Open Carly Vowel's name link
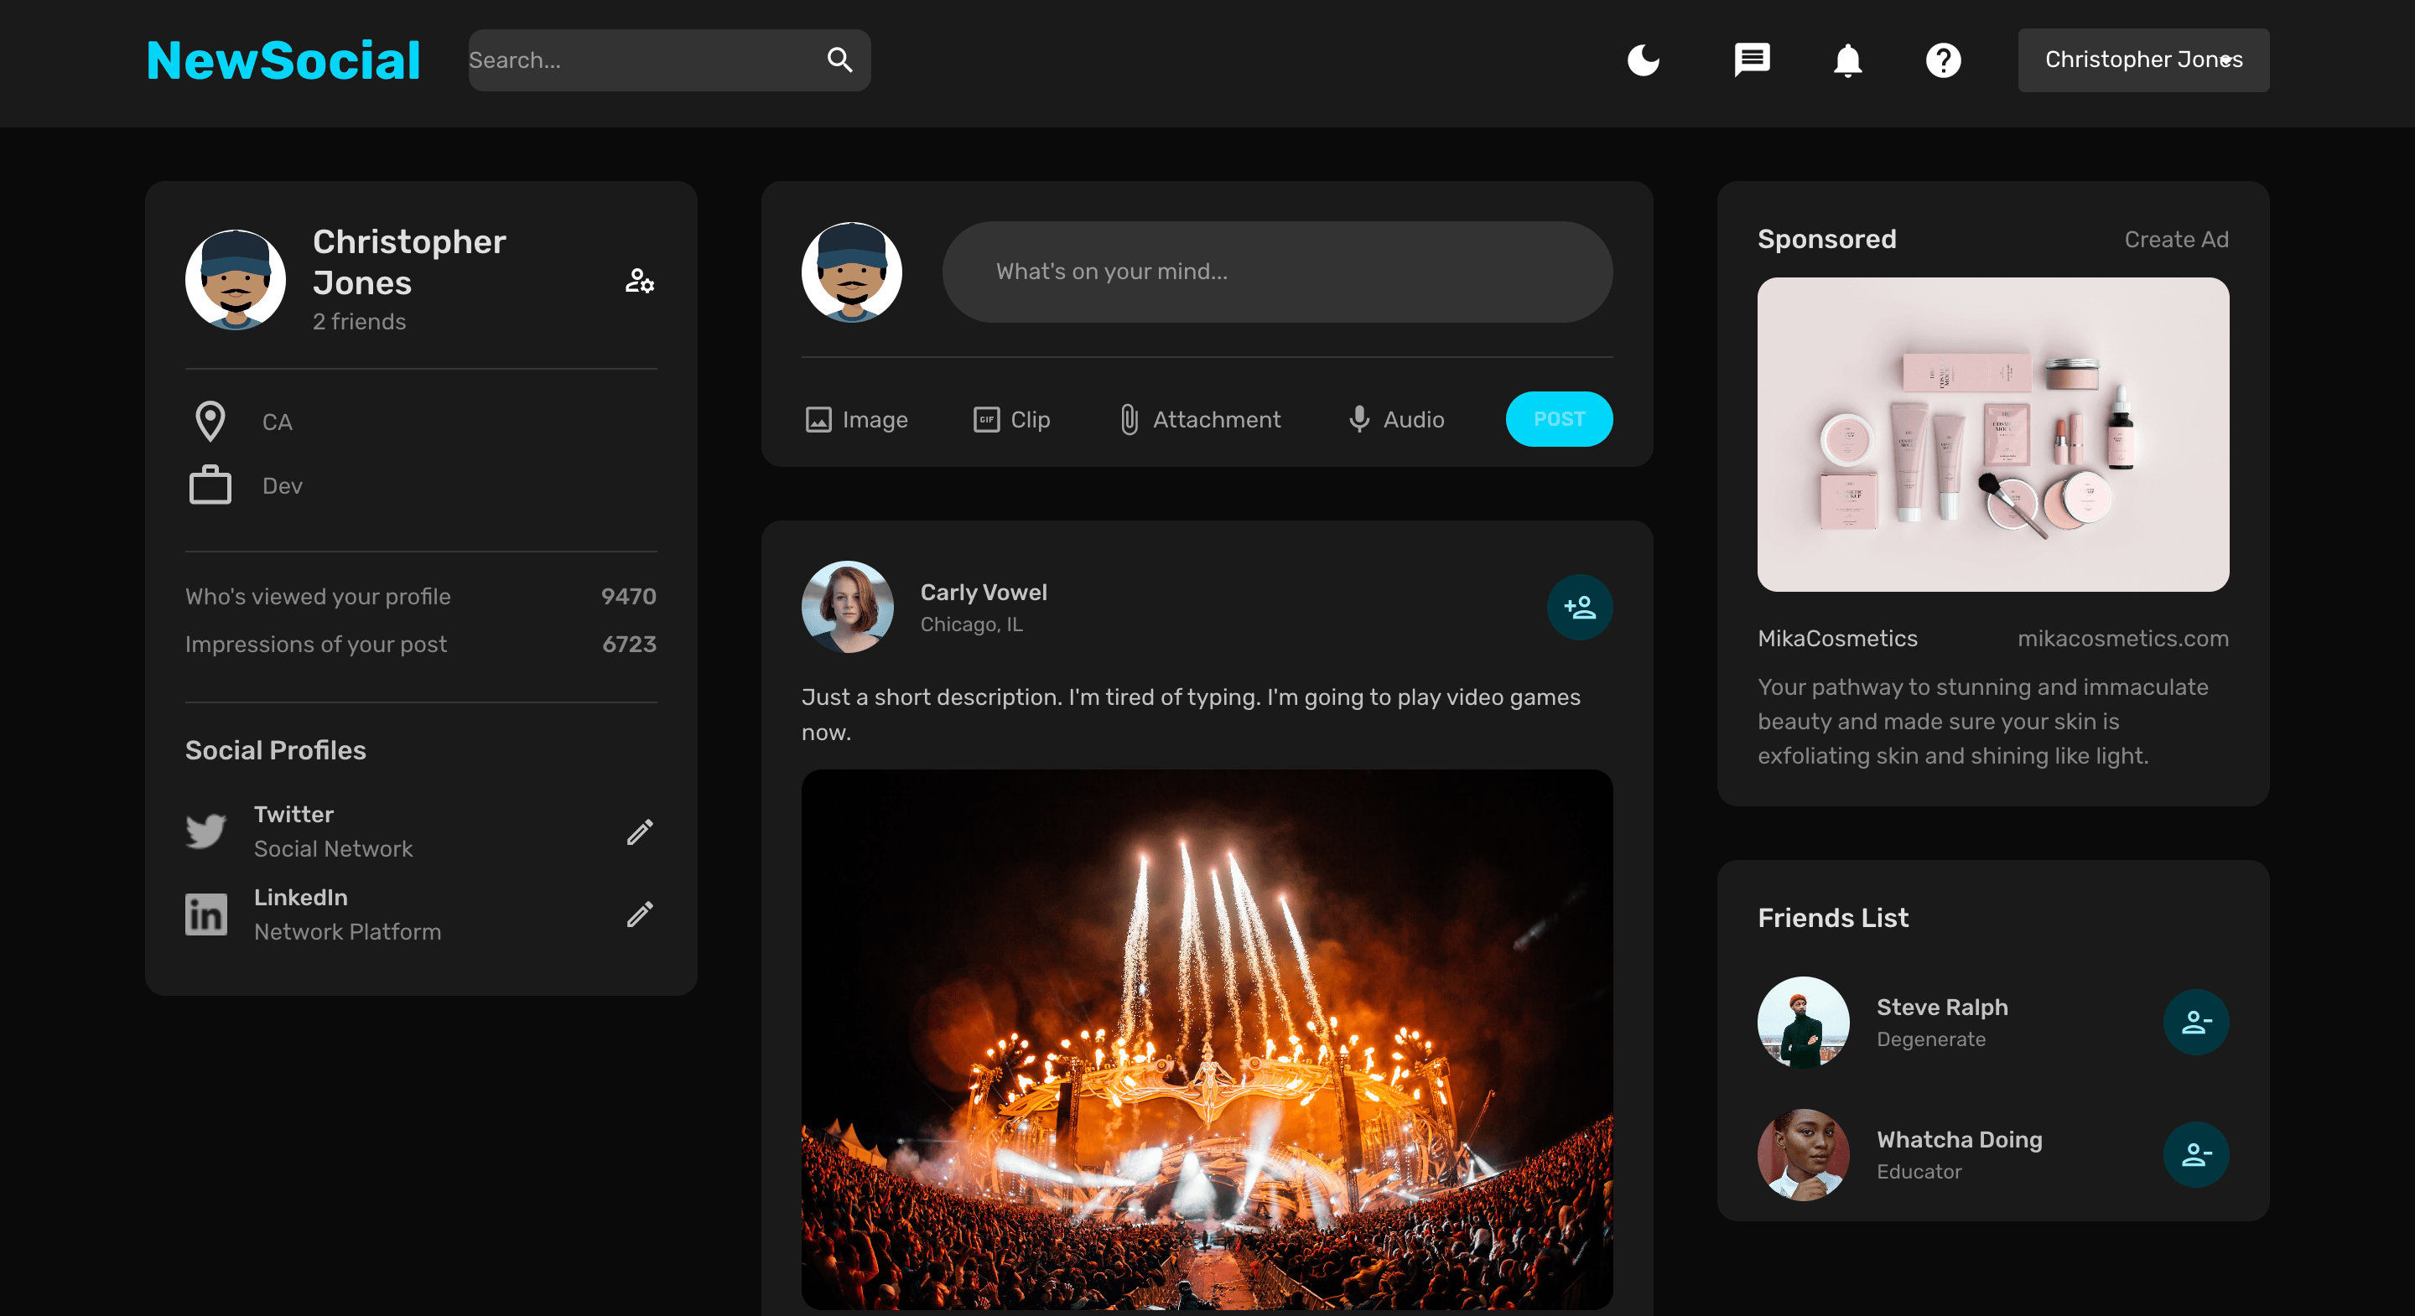 tap(984, 593)
